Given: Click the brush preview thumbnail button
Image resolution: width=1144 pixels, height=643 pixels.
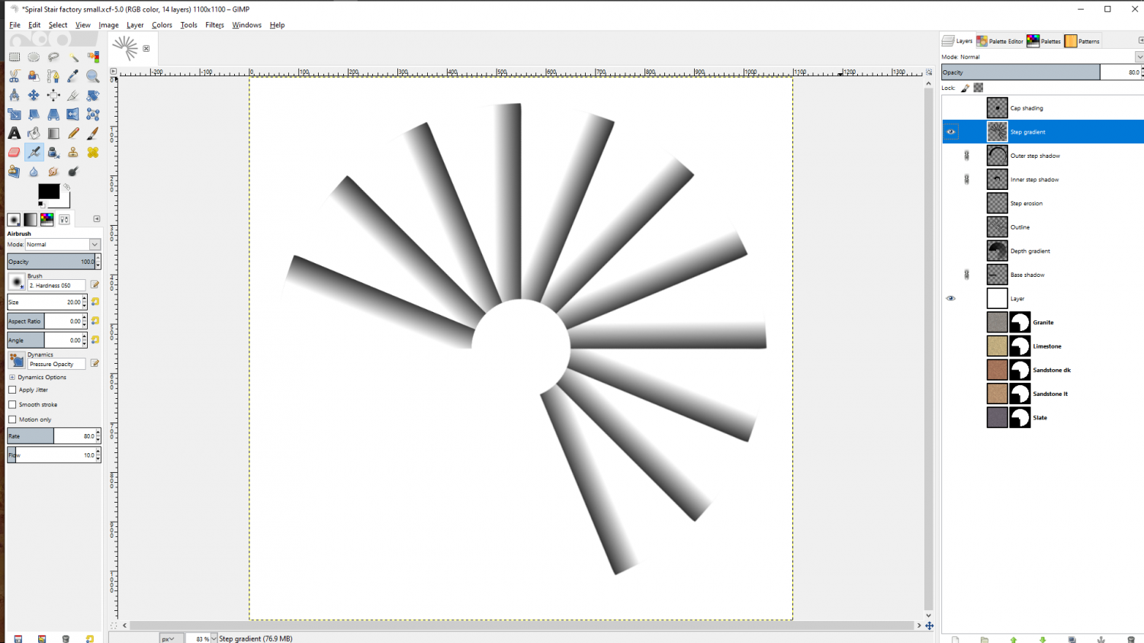Looking at the screenshot, I should click(17, 281).
